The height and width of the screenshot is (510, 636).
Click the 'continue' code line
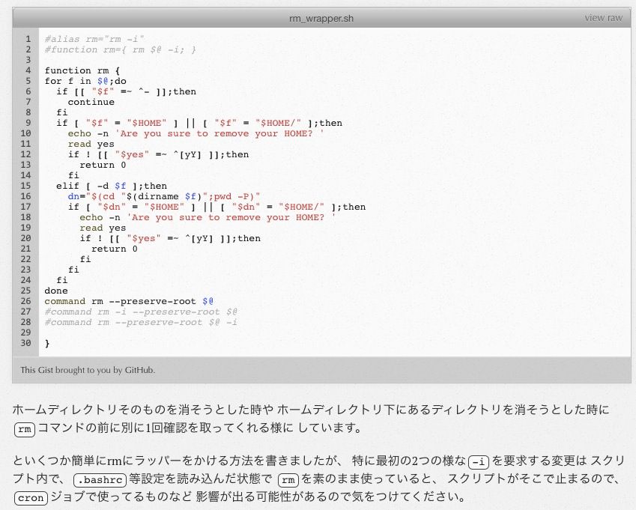(91, 102)
